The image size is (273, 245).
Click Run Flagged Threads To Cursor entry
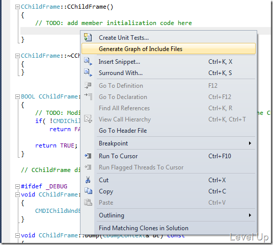169,167
